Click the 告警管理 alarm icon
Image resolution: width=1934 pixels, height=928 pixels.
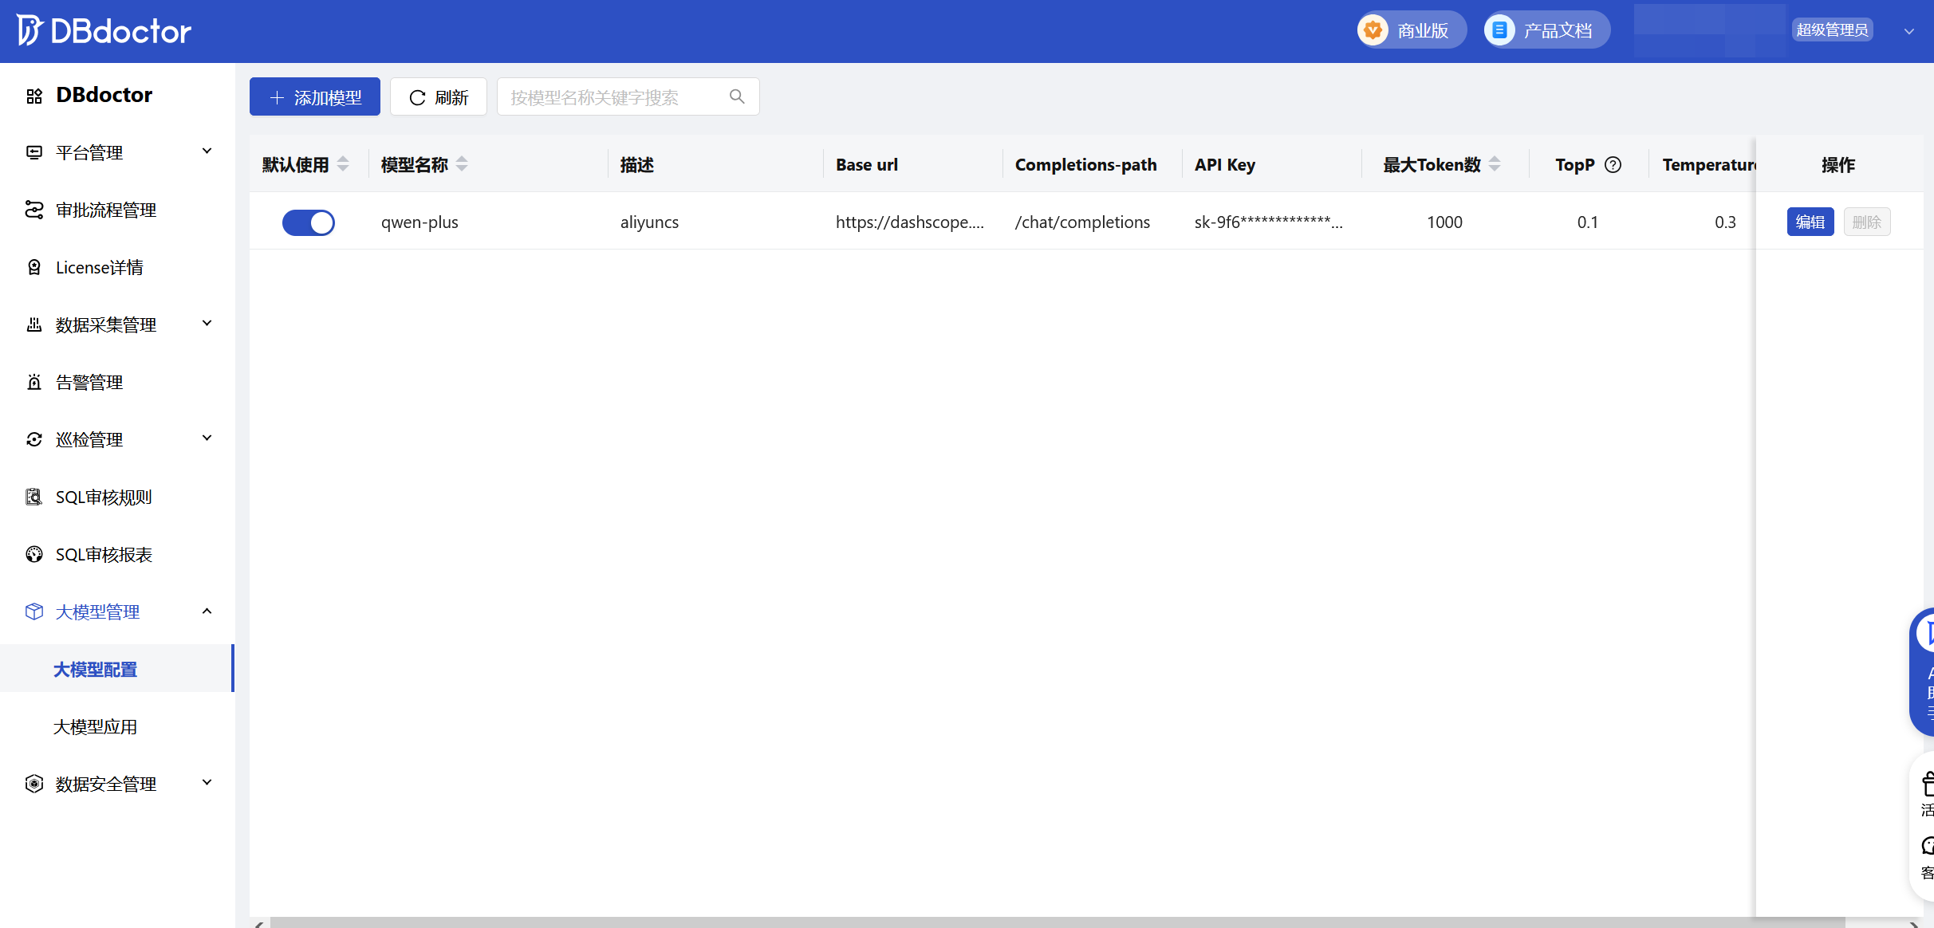[x=34, y=382]
